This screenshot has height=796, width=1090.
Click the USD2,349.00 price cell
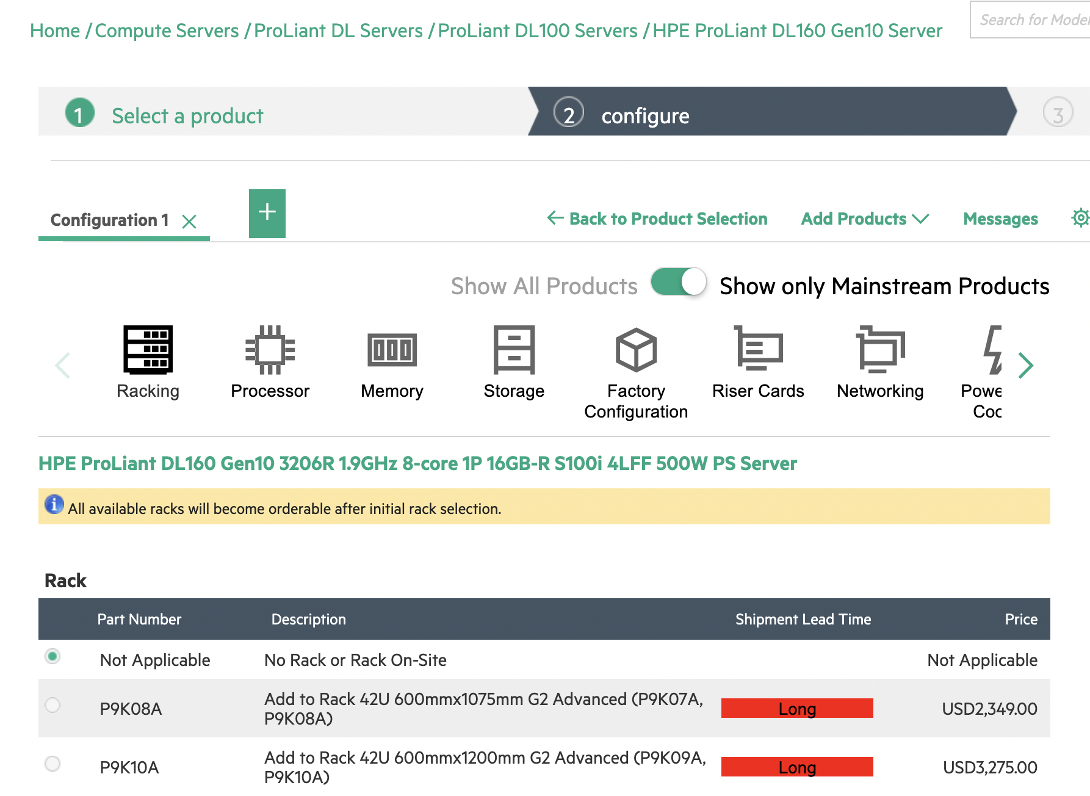click(989, 709)
